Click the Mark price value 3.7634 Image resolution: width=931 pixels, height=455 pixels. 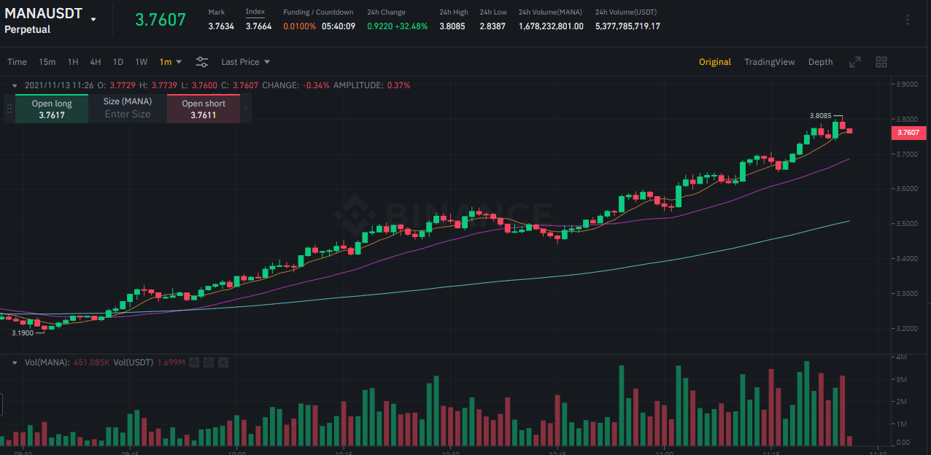point(221,26)
